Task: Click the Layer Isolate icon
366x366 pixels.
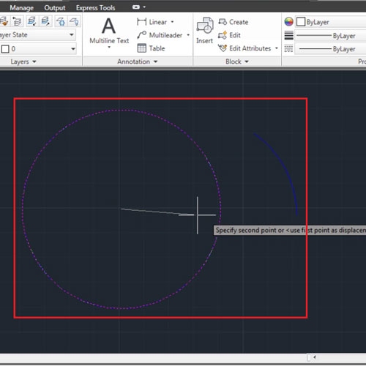Action: (31, 21)
